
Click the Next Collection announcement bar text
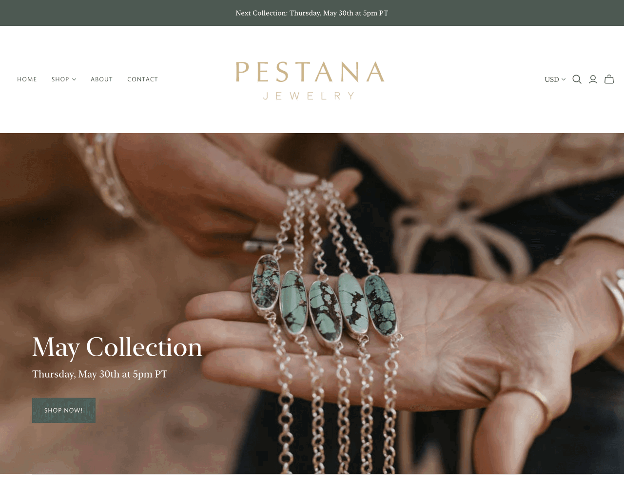[312, 13]
